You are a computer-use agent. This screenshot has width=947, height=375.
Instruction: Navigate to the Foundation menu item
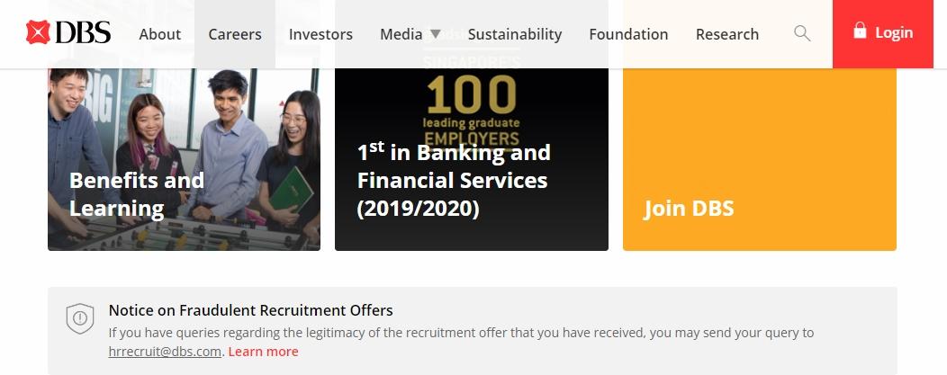(x=628, y=34)
